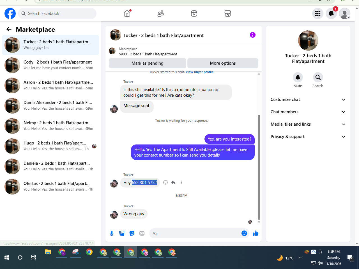Click the 'Wrong guy' message bubble

tap(134, 214)
